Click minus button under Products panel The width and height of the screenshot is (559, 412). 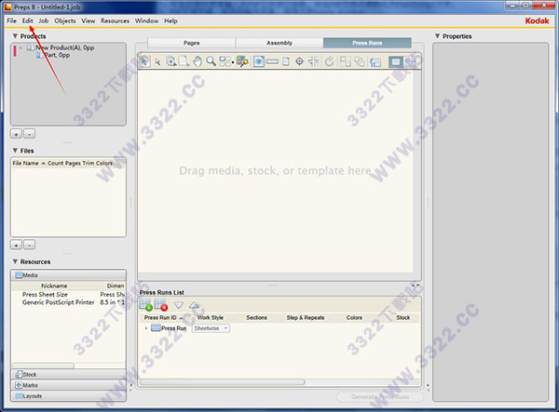pos(29,134)
